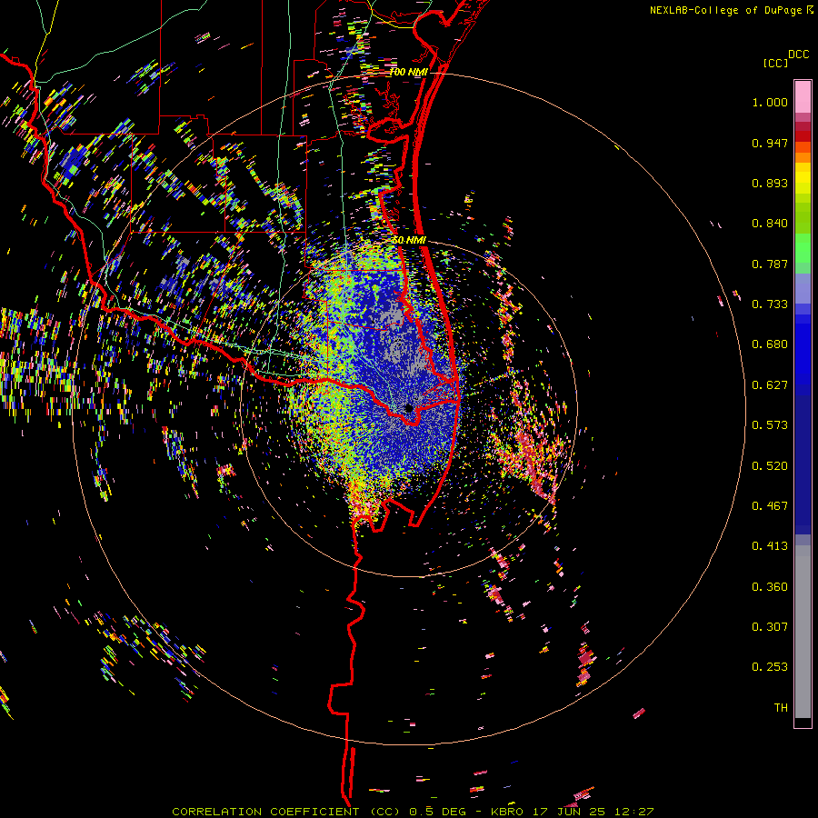Pick the light pink segment of the color bar
The width and height of the screenshot is (818, 818).
(x=803, y=96)
